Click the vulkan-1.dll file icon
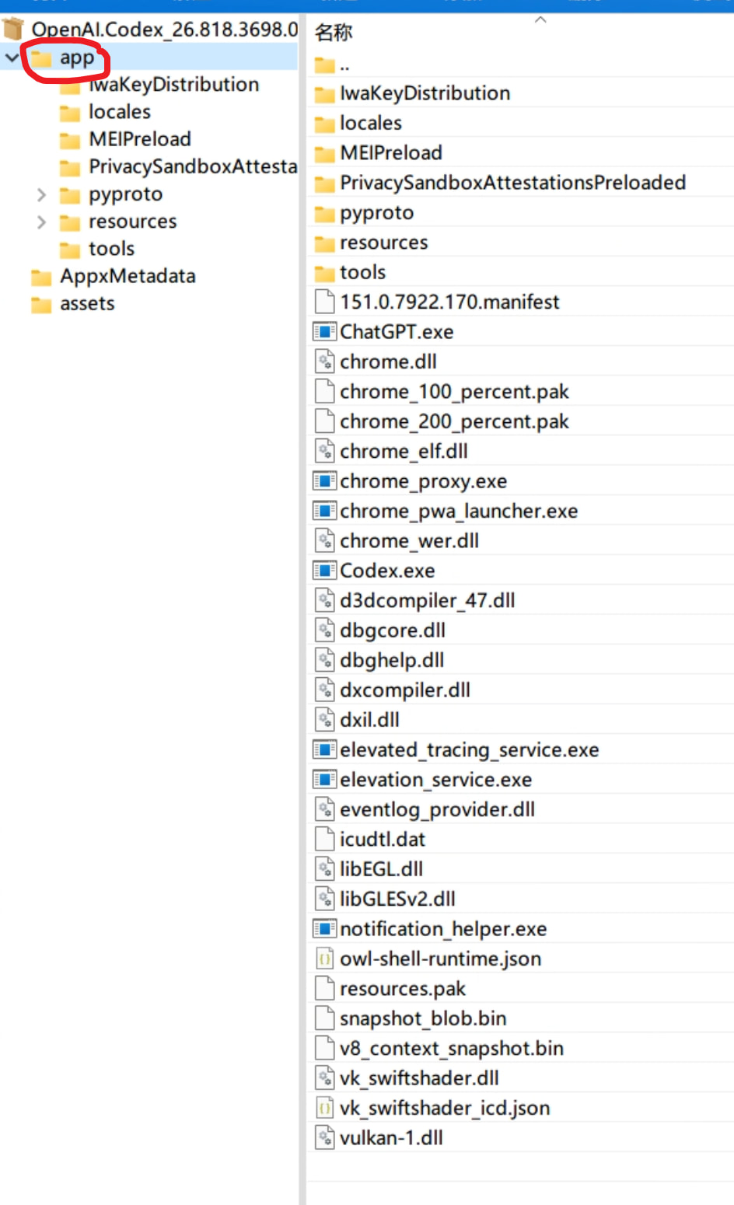Viewport: 734px width, 1205px height. point(324,1137)
